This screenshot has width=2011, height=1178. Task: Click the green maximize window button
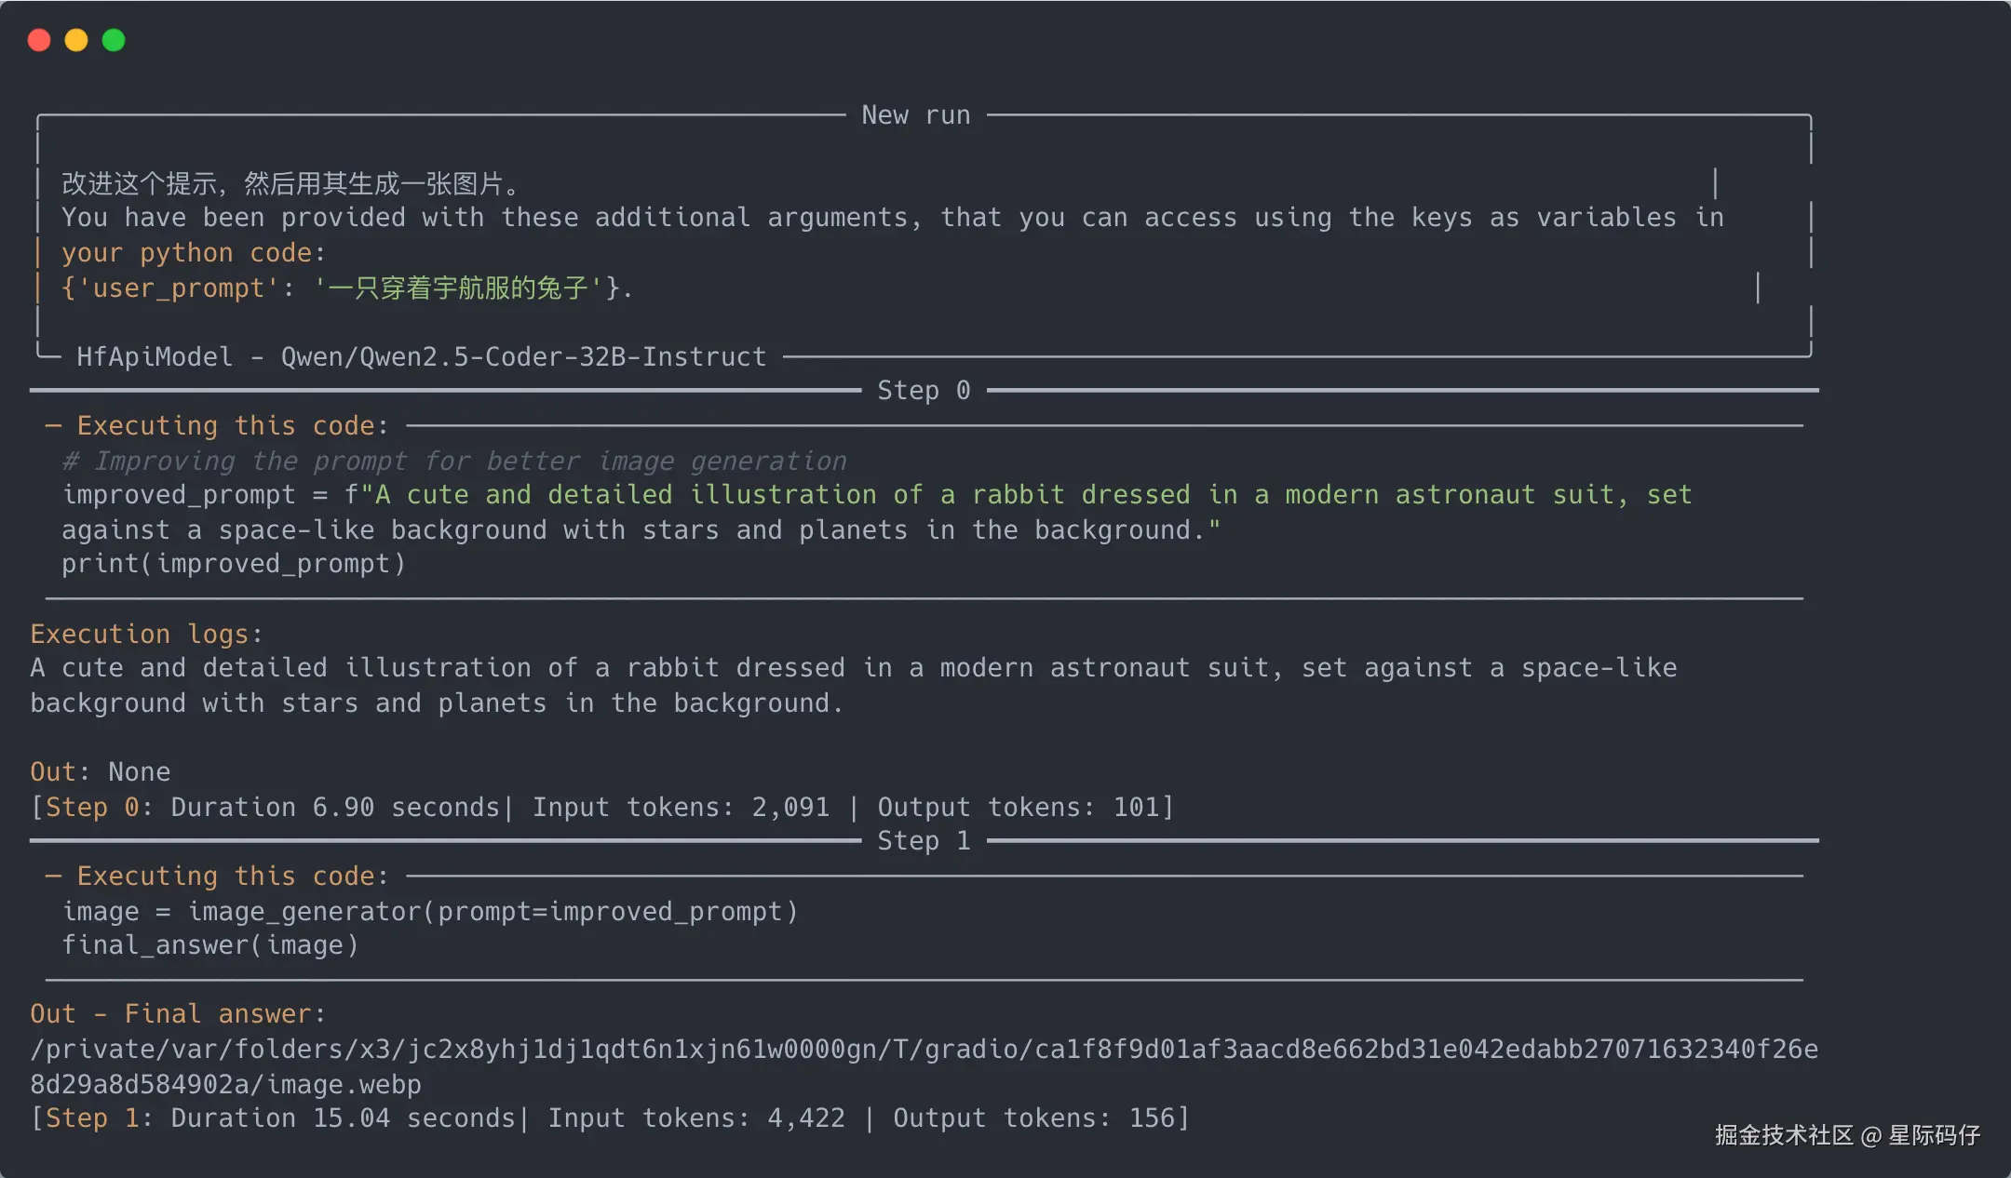pos(114,40)
